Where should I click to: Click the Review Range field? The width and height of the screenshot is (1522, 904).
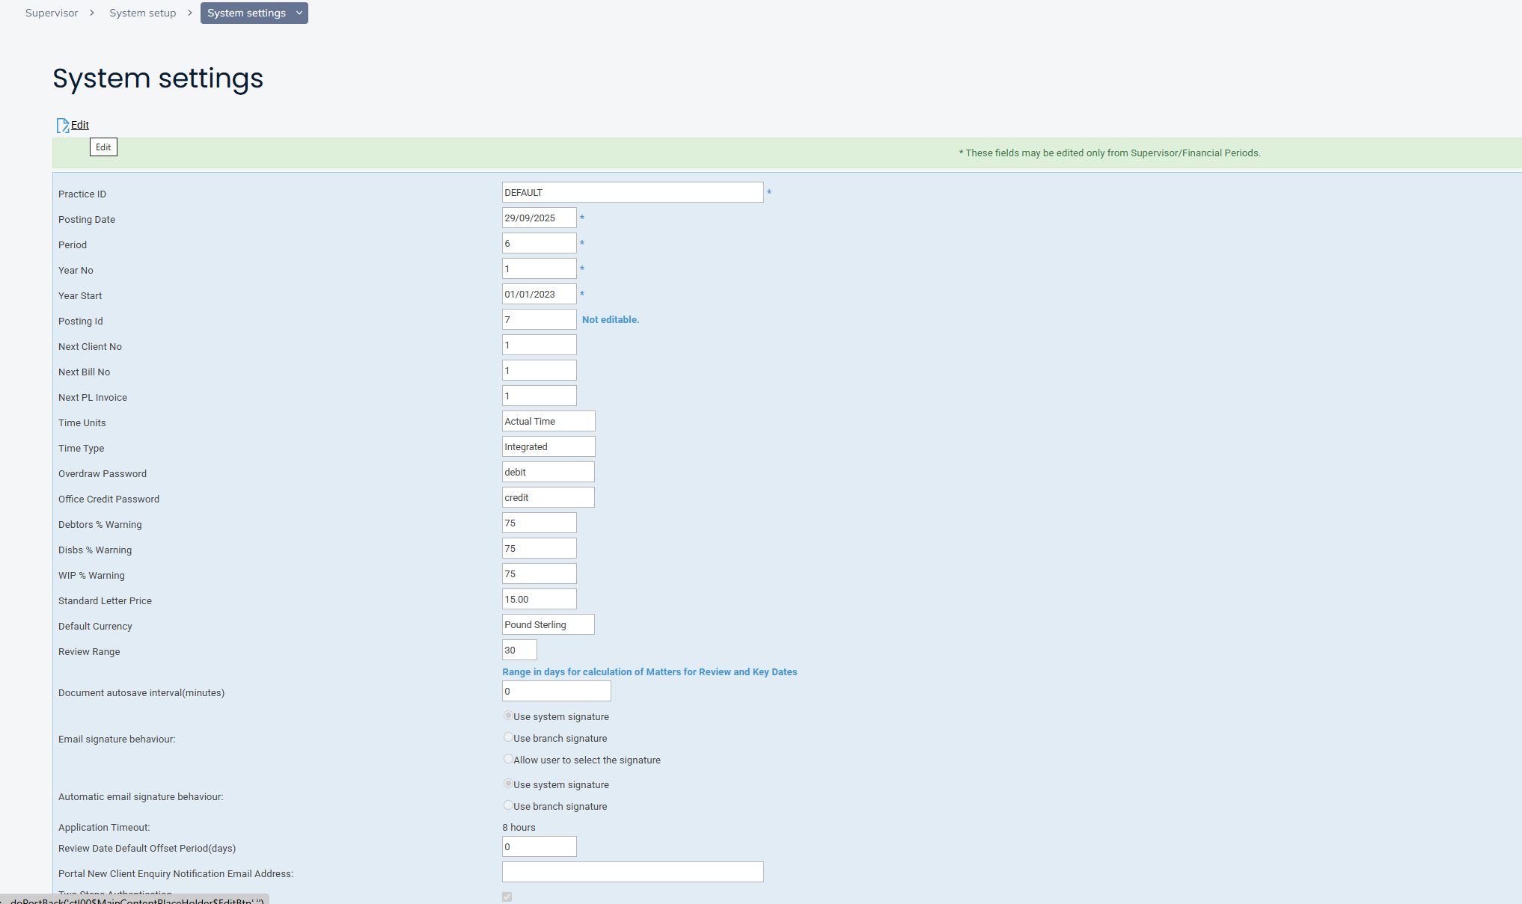(x=519, y=650)
